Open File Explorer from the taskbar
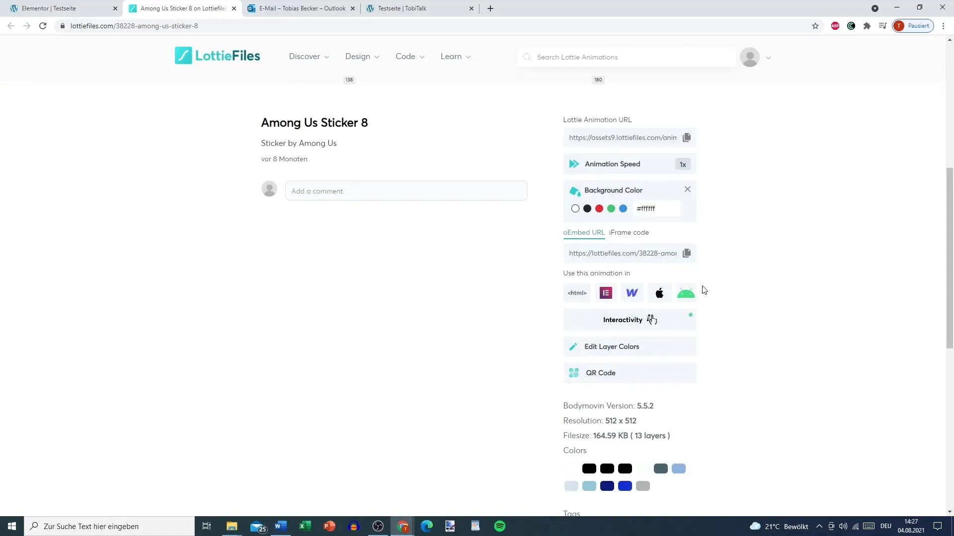Screen dimensions: 954x536 [x=232, y=526]
